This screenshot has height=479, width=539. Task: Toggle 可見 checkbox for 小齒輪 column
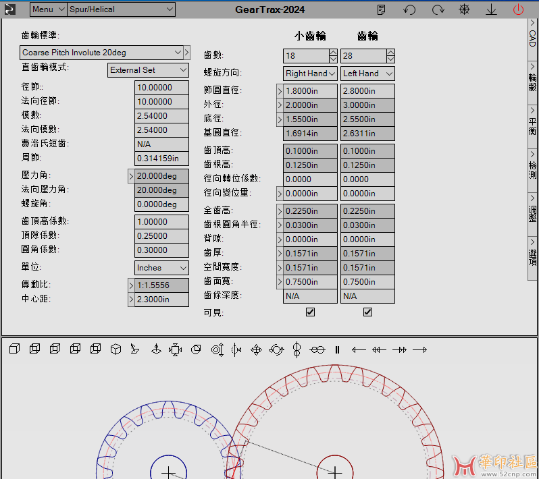pos(310,312)
